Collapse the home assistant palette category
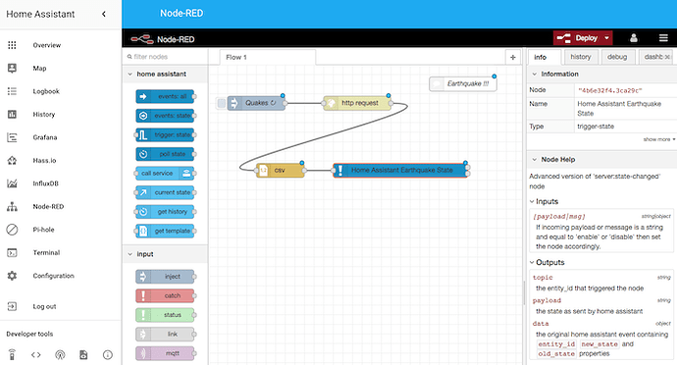677x365 pixels. (x=130, y=74)
